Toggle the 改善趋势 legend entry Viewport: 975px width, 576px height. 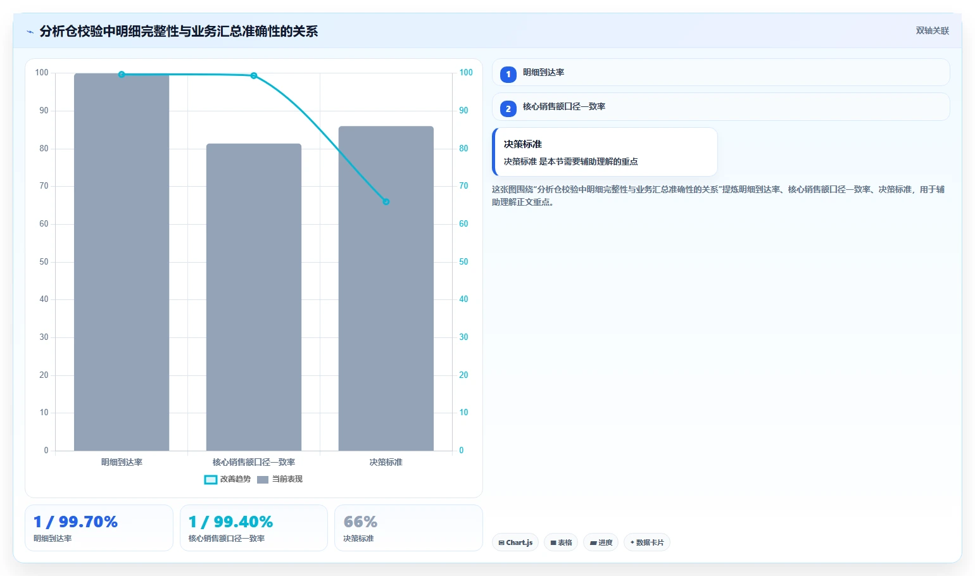click(227, 479)
